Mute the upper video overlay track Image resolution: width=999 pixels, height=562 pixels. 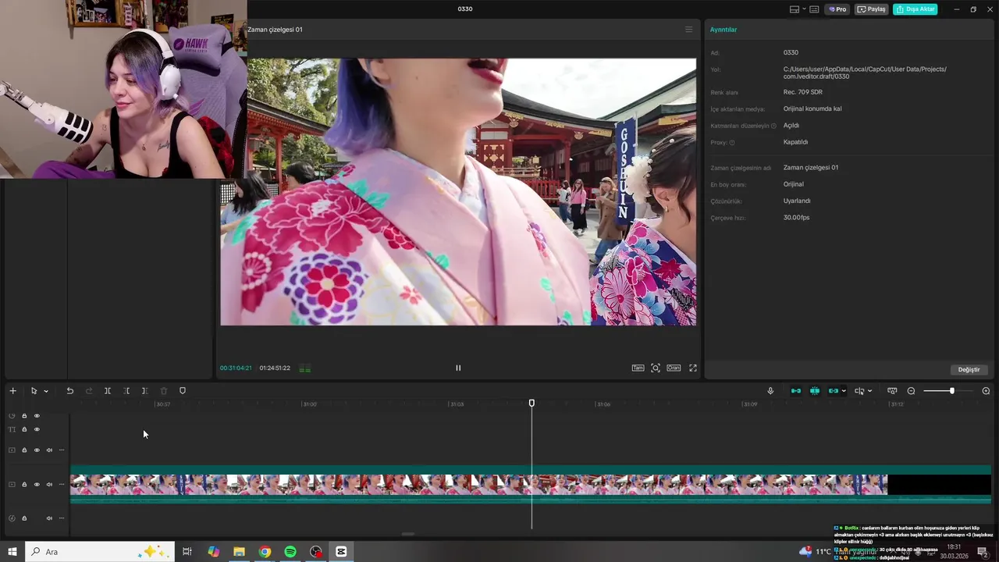point(49,450)
